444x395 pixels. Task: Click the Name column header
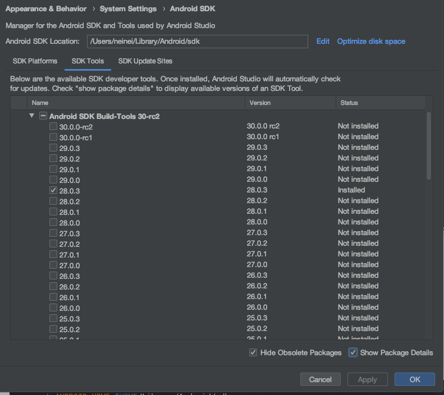[136, 103]
